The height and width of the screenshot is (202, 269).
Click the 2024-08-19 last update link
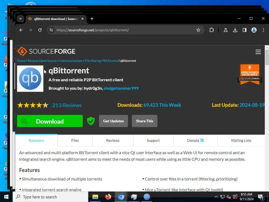click(x=252, y=105)
